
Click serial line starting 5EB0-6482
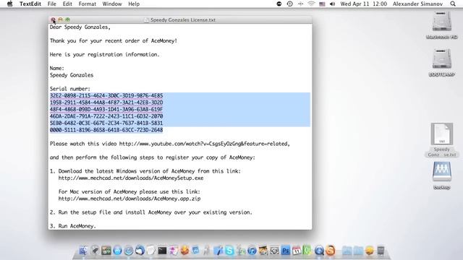tap(106, 123)
